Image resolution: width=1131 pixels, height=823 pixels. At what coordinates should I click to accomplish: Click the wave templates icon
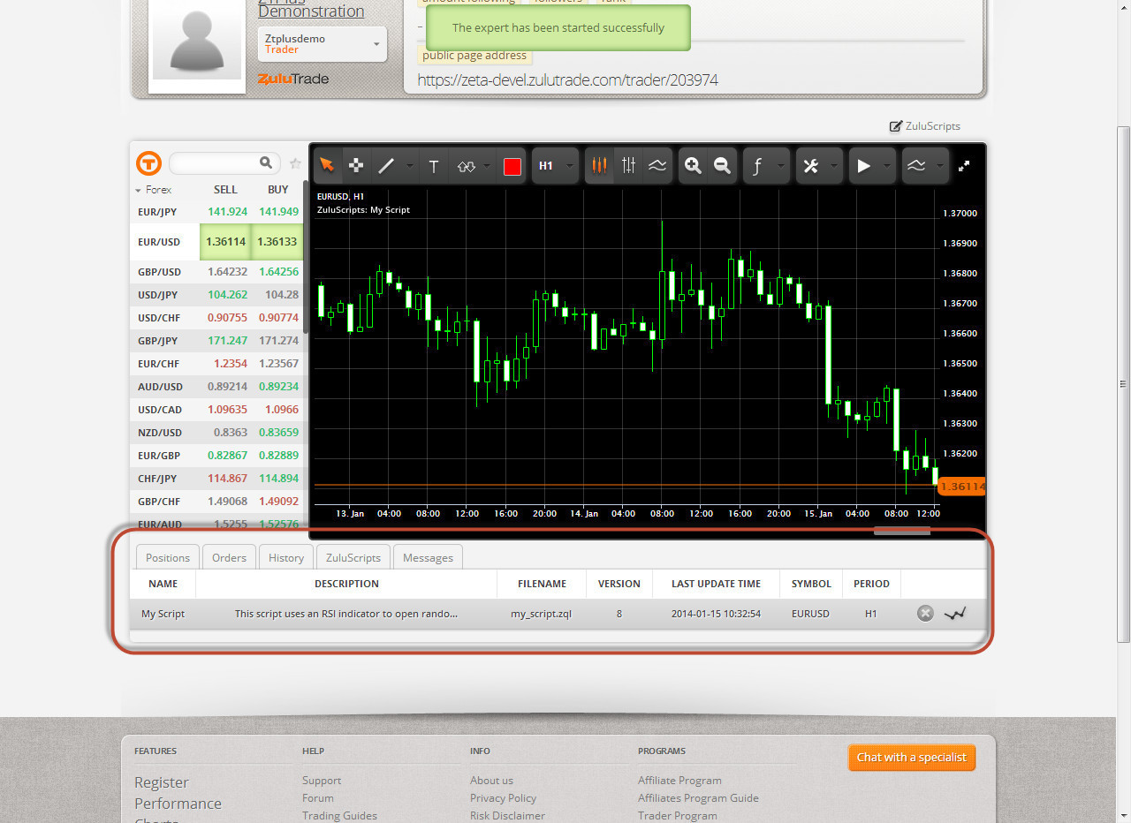point(916,166)
